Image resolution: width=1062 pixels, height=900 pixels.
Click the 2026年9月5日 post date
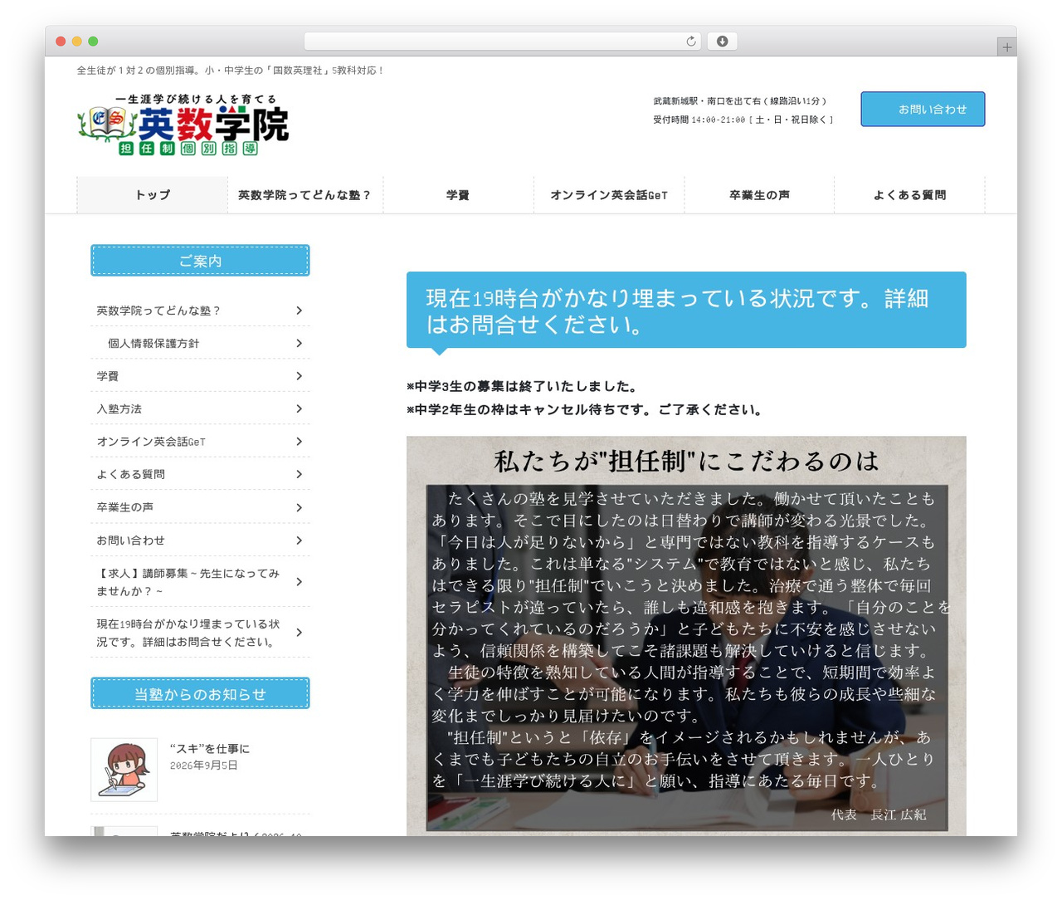coord(203,765)
